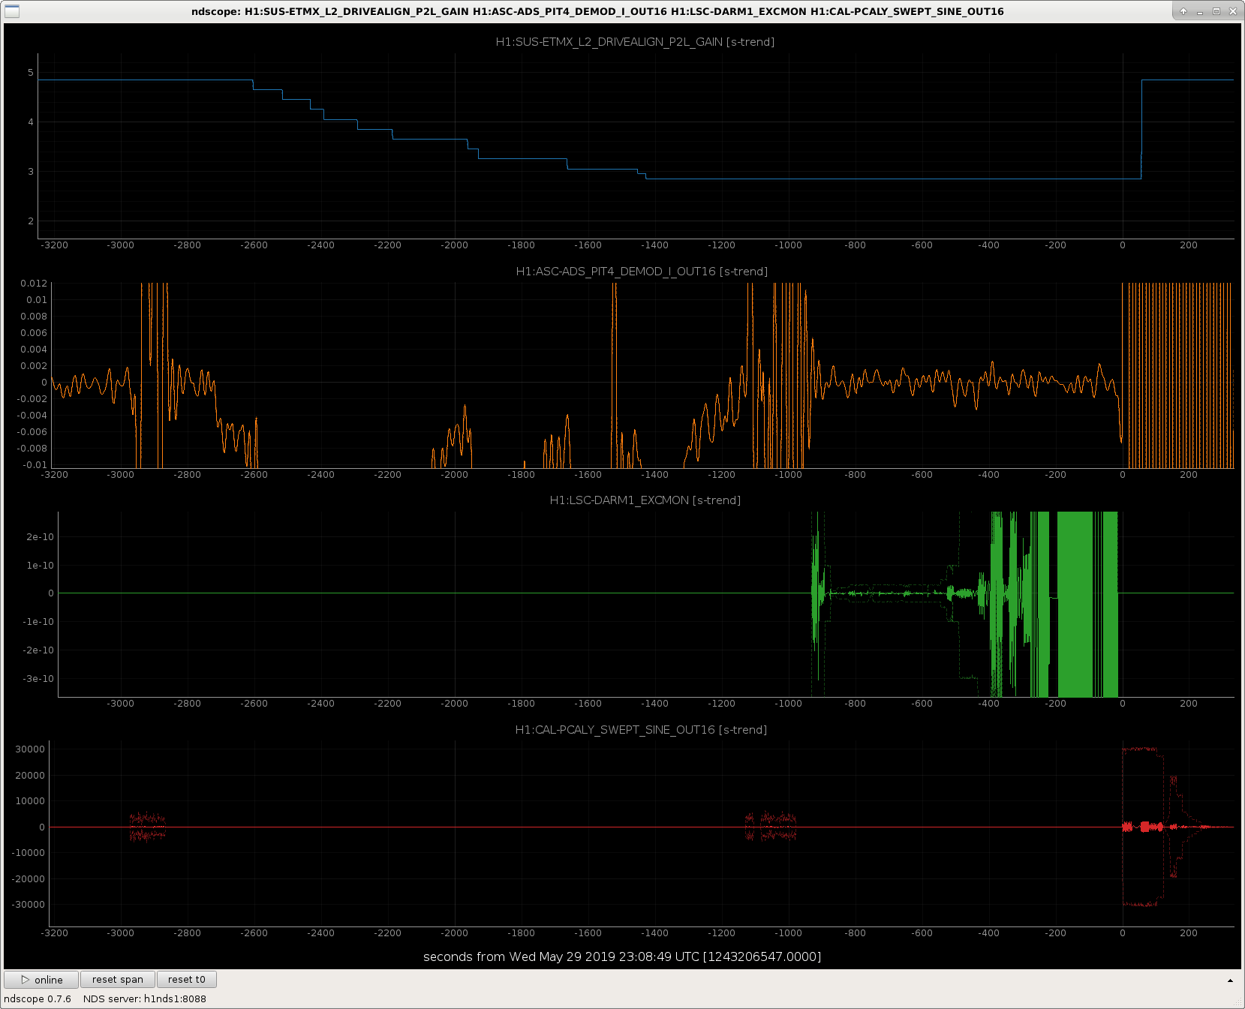Click the red swept sine burst near -2900

coord(147,827)
